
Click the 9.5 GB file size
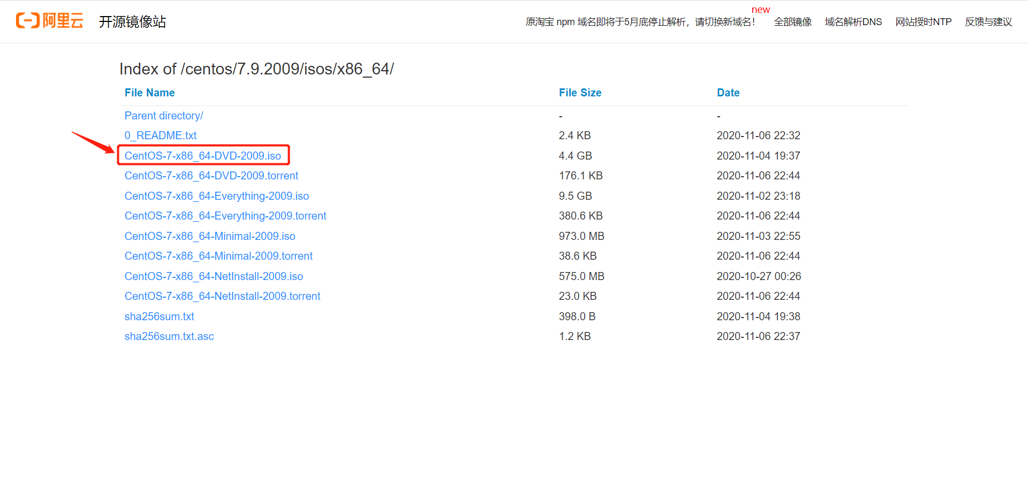click(576, 196)
